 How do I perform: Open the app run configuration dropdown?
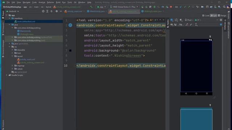[101, 7]
